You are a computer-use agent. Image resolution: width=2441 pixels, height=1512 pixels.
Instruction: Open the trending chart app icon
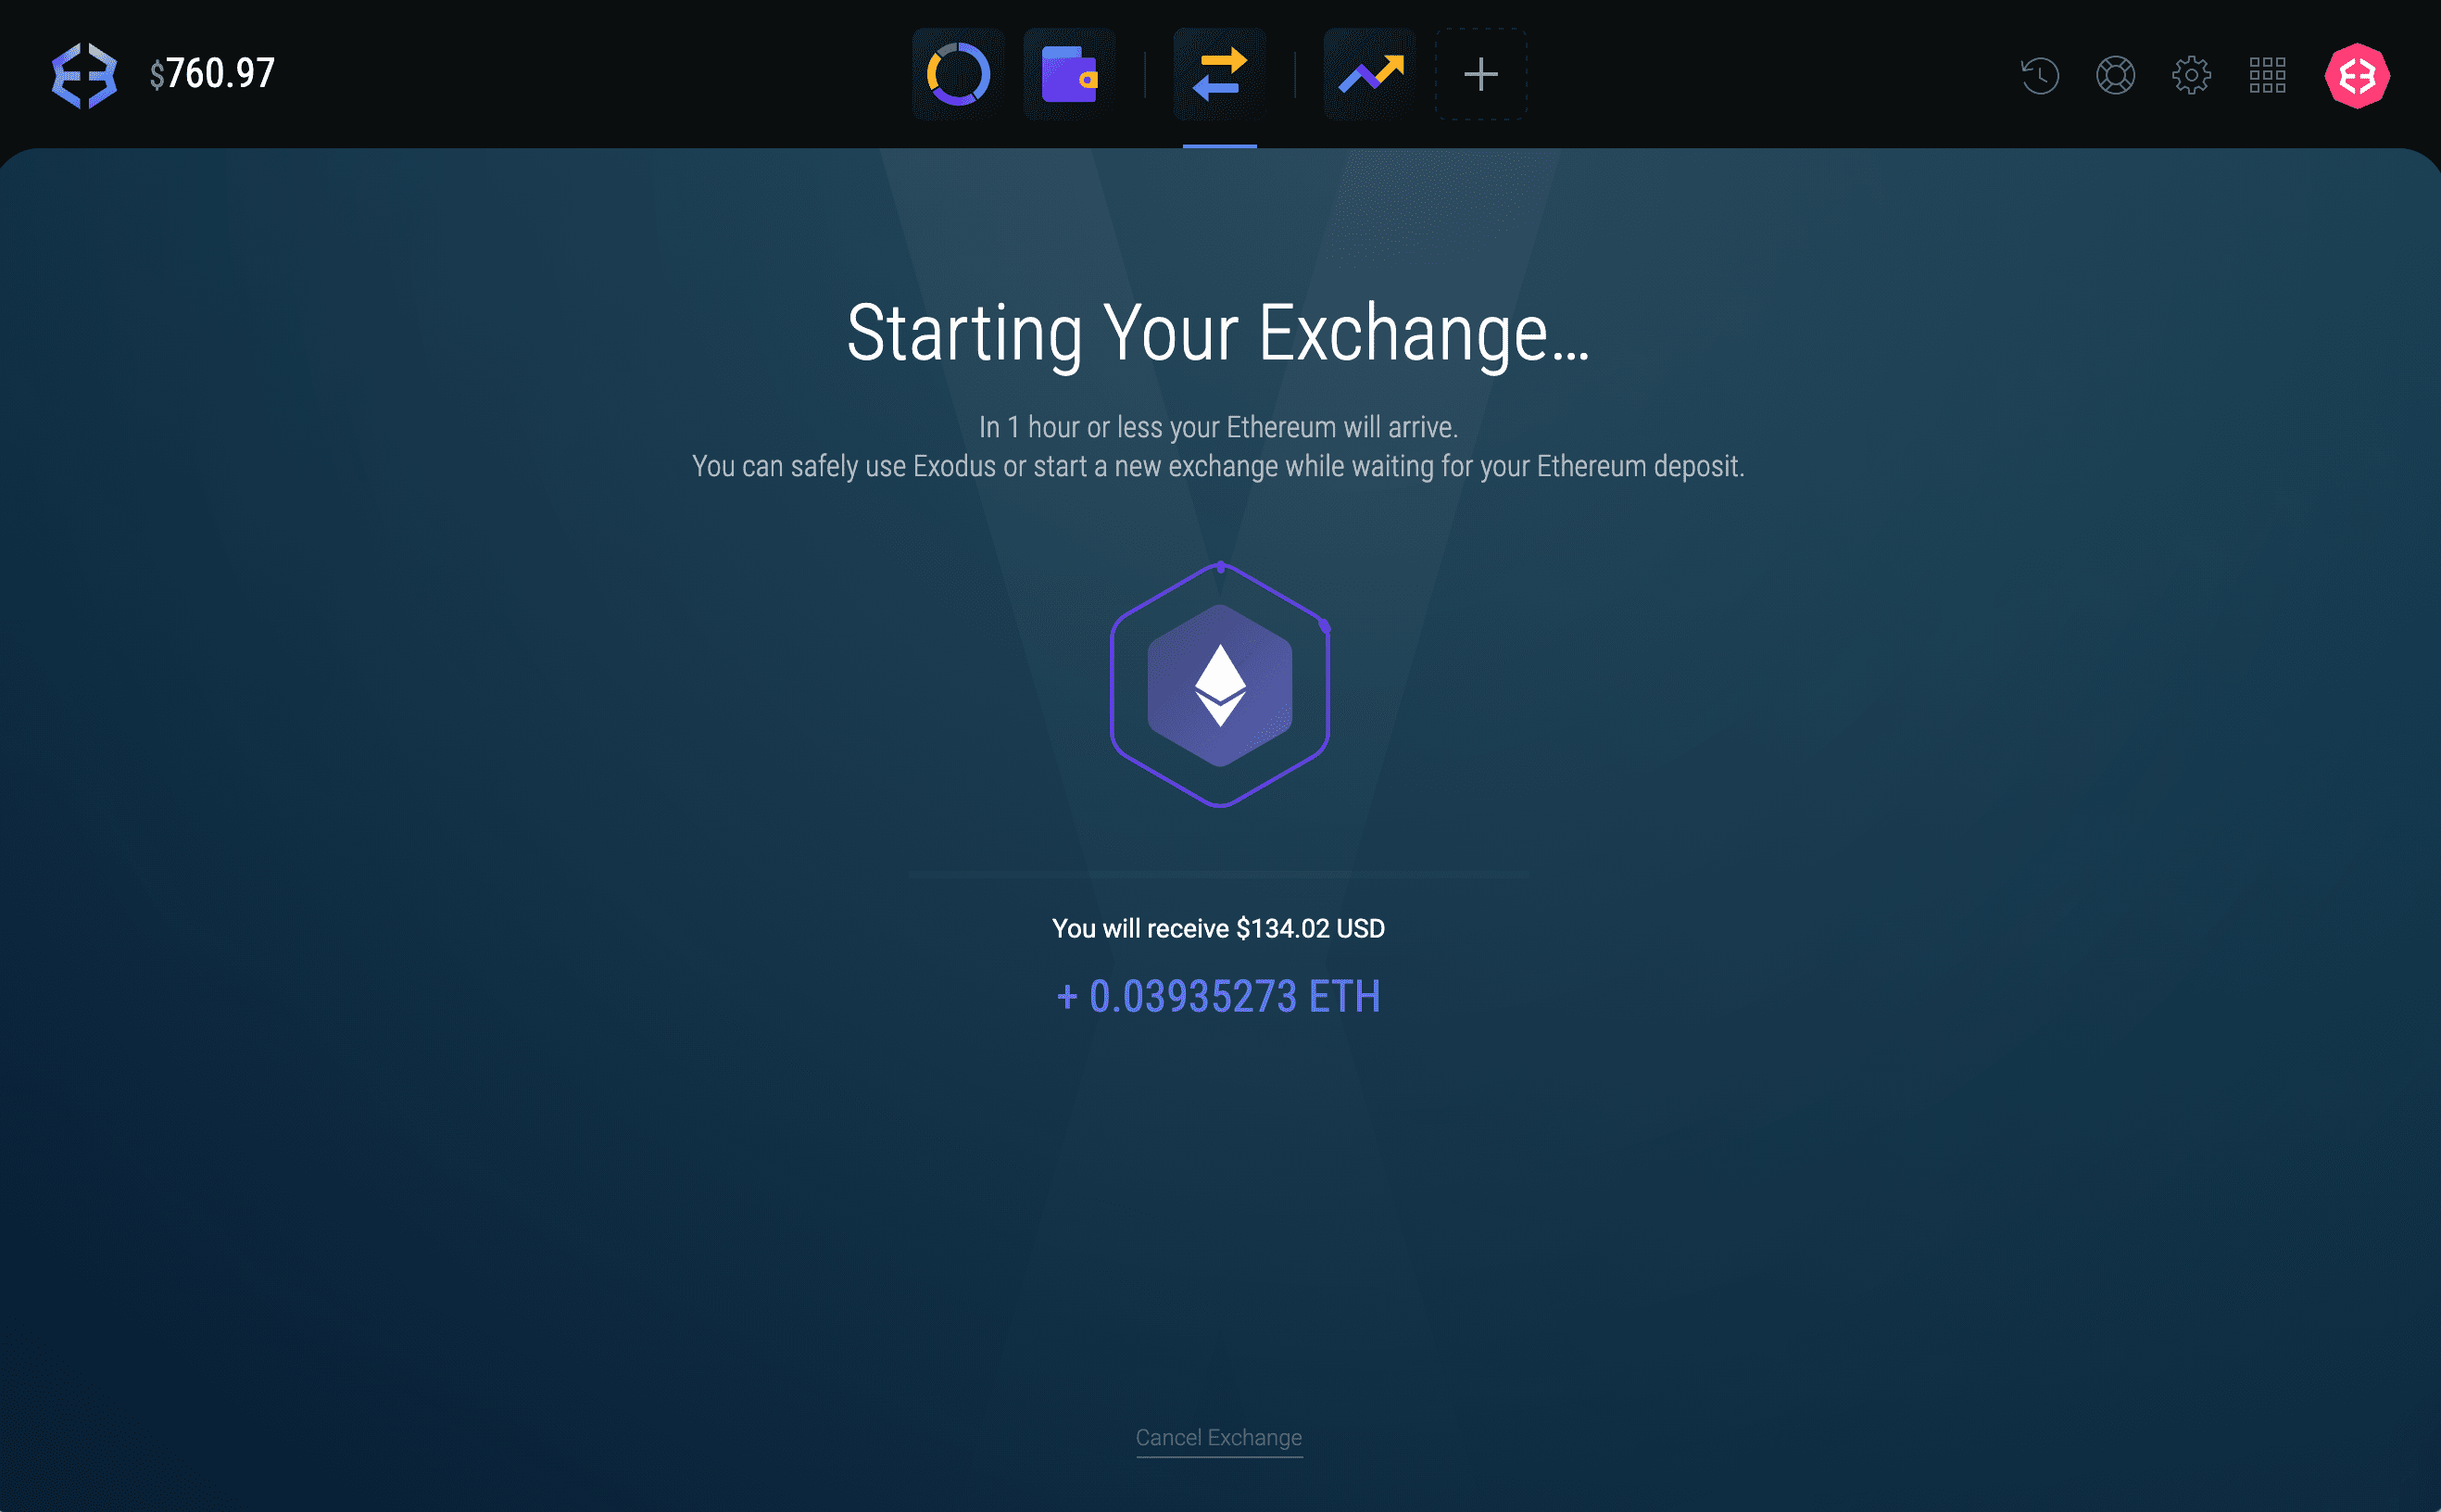tap(1370, 75)
